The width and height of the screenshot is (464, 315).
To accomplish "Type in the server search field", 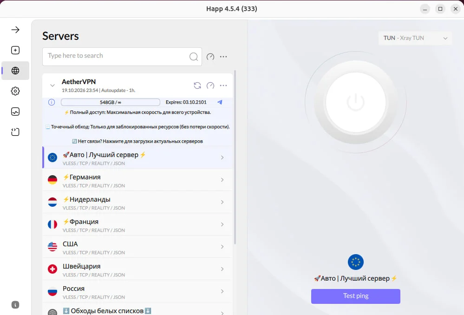I will click(122, 57).
